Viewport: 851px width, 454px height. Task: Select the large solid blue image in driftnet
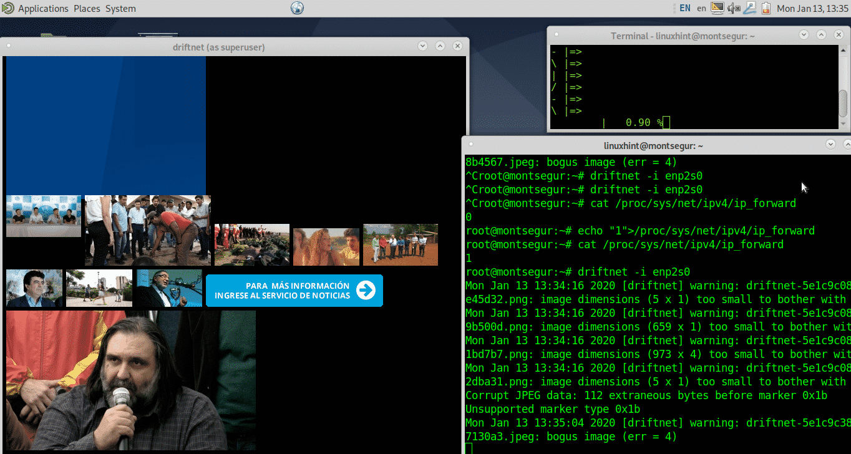point(106,125)
